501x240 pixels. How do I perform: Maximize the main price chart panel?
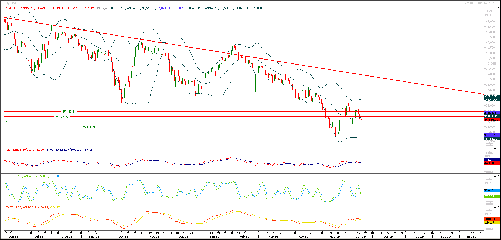point(495,7)
